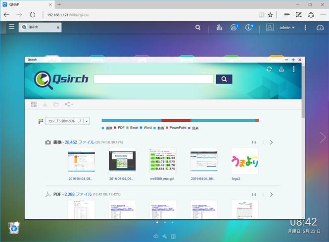Go to next desktop page arrow
Screen dimensions: 329x242
point(323,138)
